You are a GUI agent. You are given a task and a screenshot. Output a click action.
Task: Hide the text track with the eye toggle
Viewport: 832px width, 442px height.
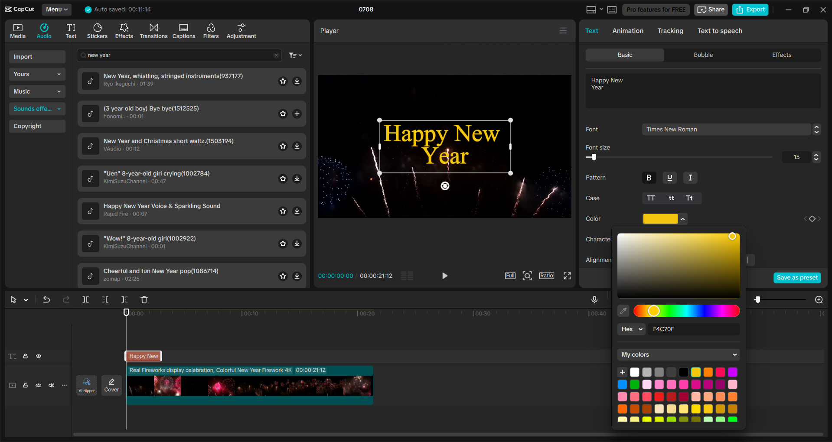(39, 356)
